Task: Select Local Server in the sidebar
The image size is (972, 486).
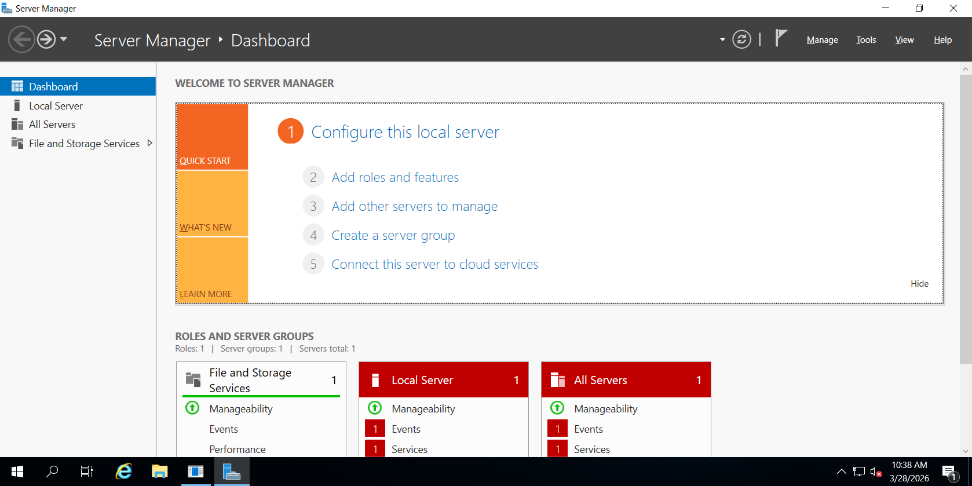Action: (56, 106)
